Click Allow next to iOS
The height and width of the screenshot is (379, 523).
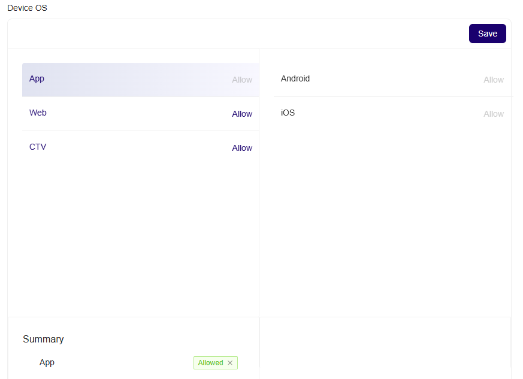point(494,114)
